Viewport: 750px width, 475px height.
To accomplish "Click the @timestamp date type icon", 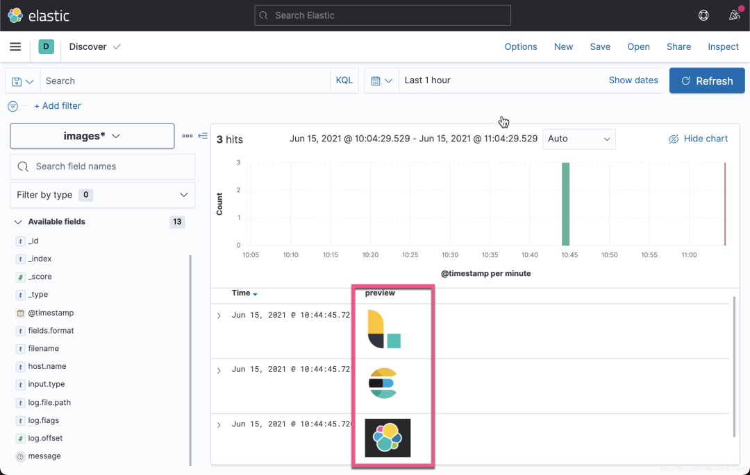I will pos(21,313).
